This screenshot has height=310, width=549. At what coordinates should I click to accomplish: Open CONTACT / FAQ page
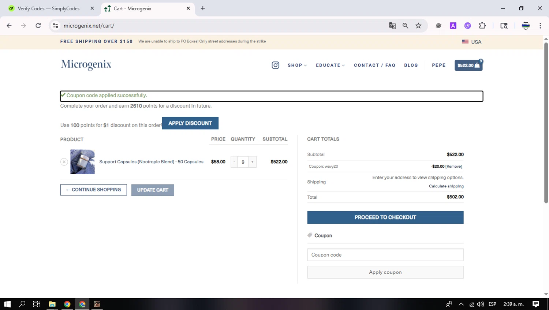coord(374,65)
